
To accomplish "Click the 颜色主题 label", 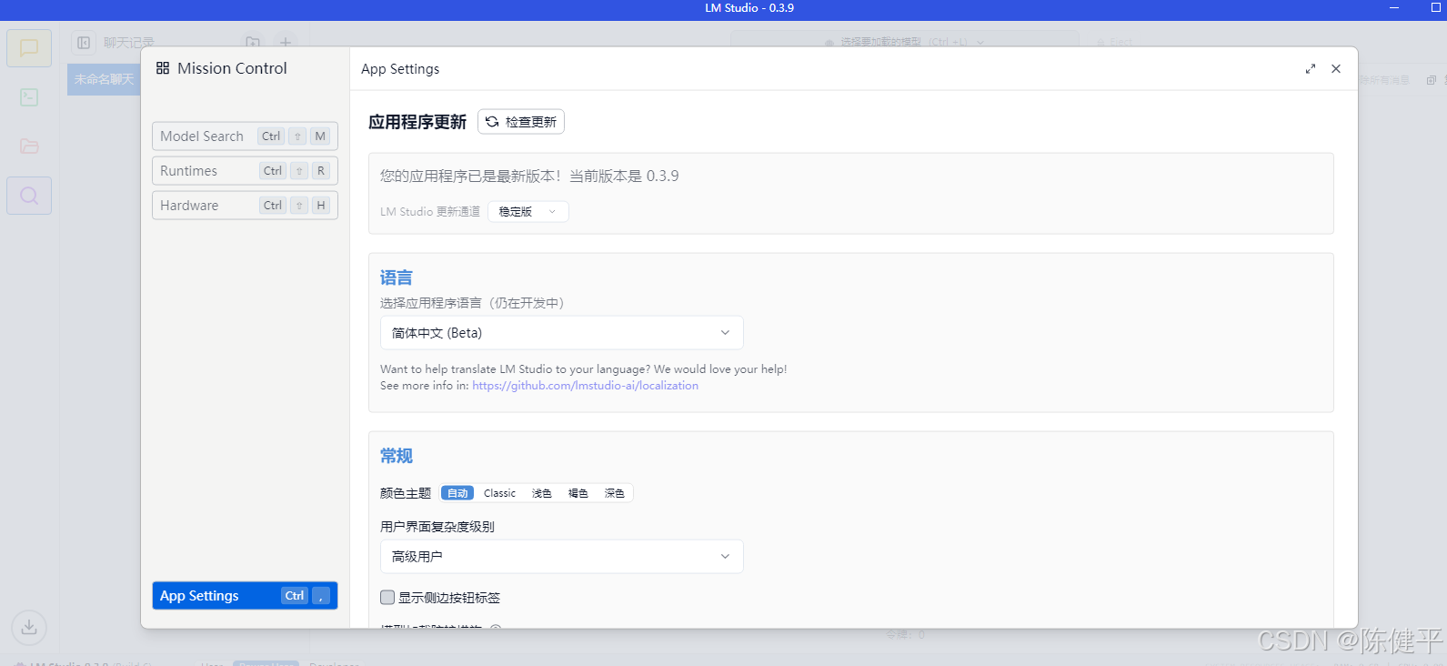I will [x=406, y=493].
